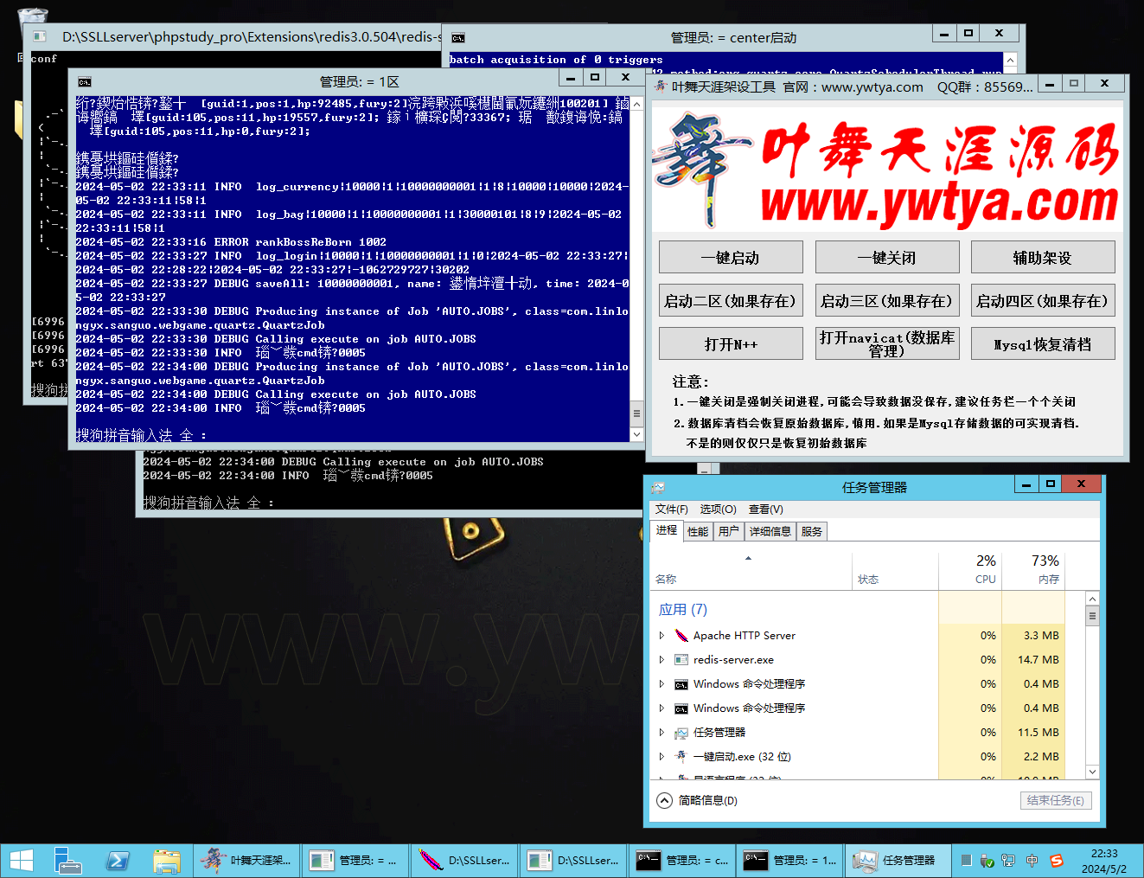Click the Mysql恢复清档 button

(1043, 344)
